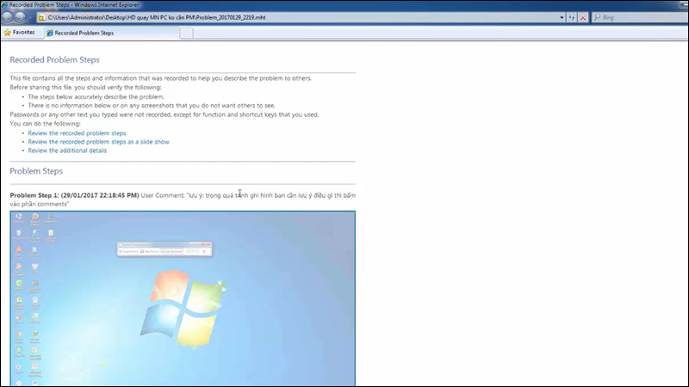The height and width of the screenshot is (387, 689).
Task: Open a new blank tab
Action: coord(186,33)
